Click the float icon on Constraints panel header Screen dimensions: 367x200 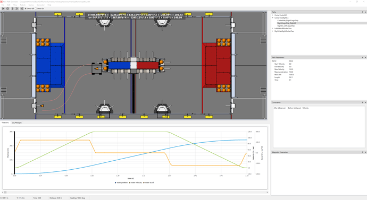(363, 102)
